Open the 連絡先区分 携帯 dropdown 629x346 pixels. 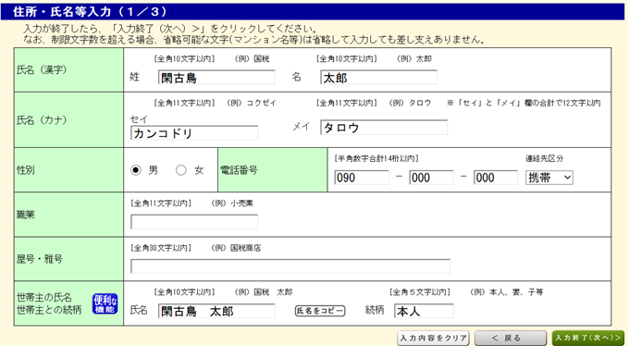[x=549, y=178]
